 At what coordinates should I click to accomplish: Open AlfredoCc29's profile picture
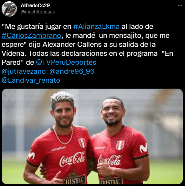(x=9, y=9)
